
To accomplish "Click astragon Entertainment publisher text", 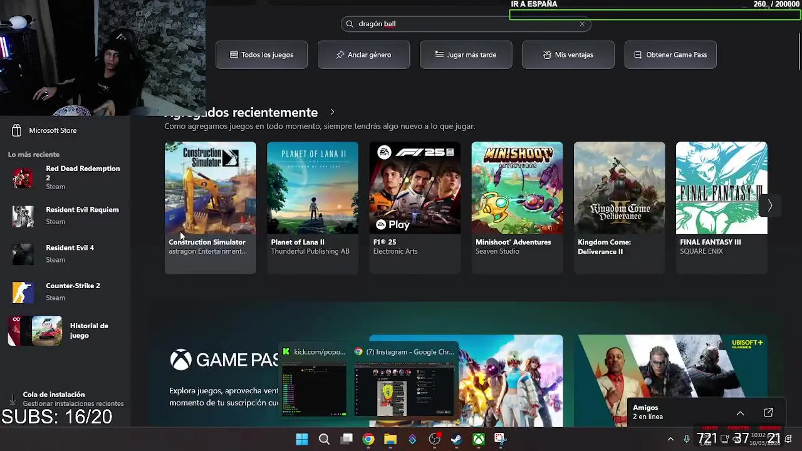I will [x=207, y=251].
